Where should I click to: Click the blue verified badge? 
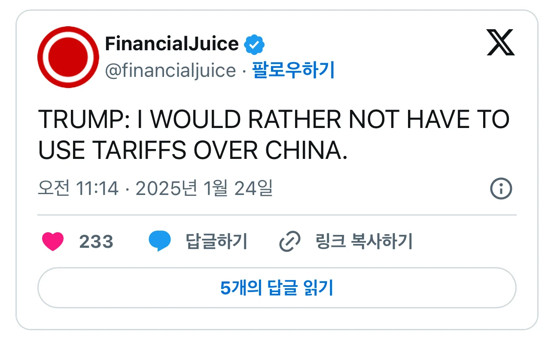pos(254,44)
